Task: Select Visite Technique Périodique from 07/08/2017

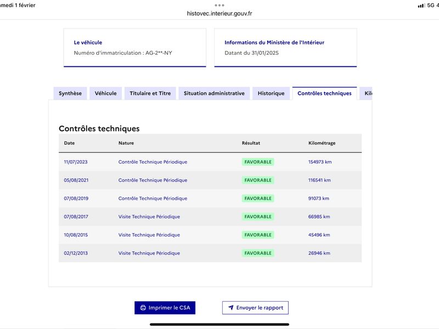Action: [149, 217]
